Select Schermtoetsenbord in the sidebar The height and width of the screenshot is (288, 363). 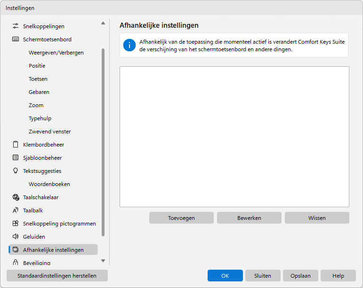47,39
